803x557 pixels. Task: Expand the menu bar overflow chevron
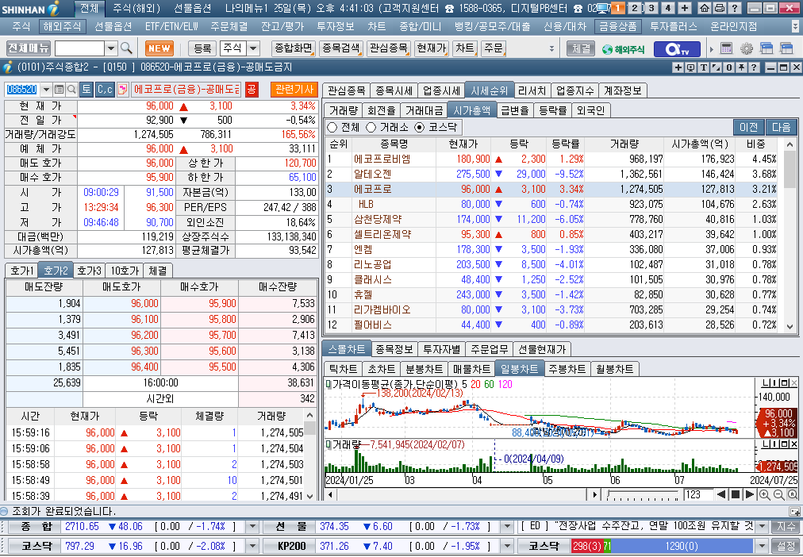pyautogui.click(x=795, y=26)
